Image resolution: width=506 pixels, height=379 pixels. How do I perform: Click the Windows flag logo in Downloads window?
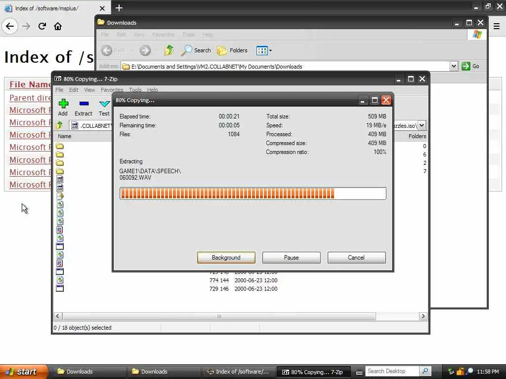click(x=477, y=35)
